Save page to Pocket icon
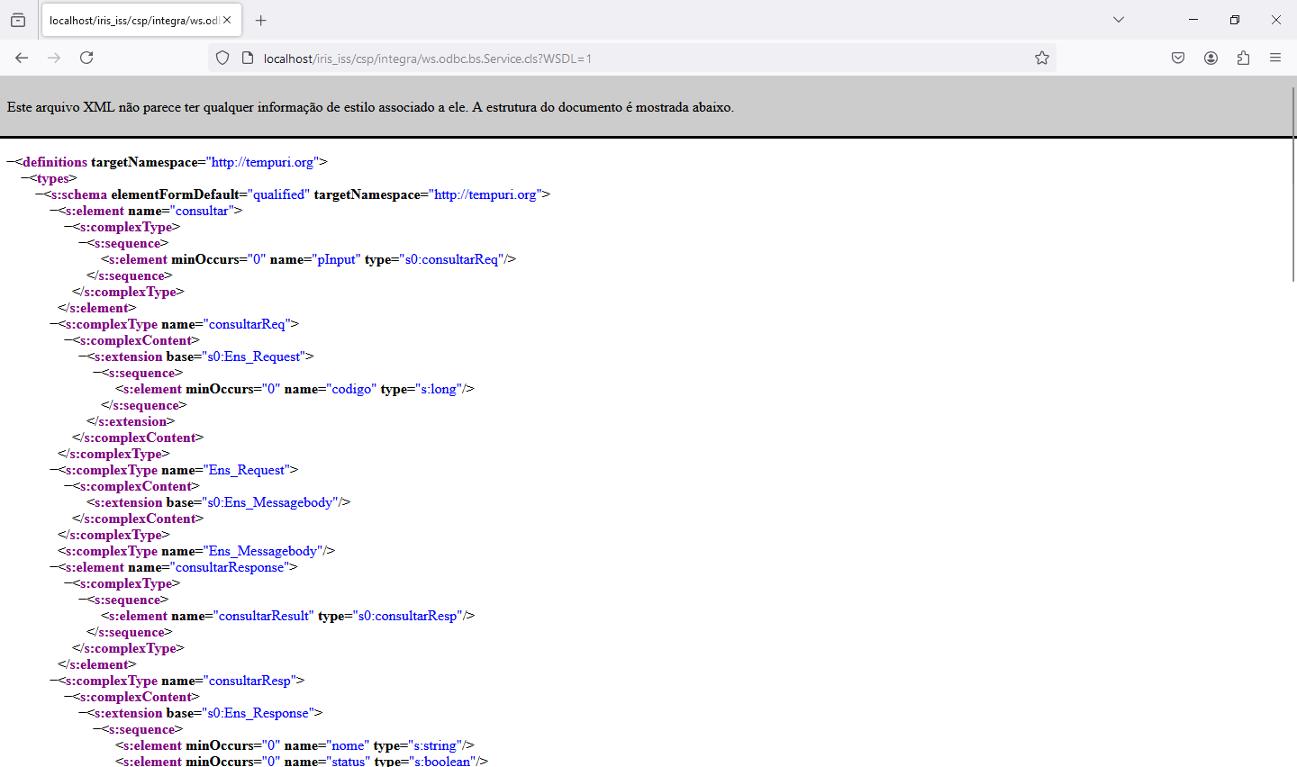The image size is (1297, 767). 1178,58
